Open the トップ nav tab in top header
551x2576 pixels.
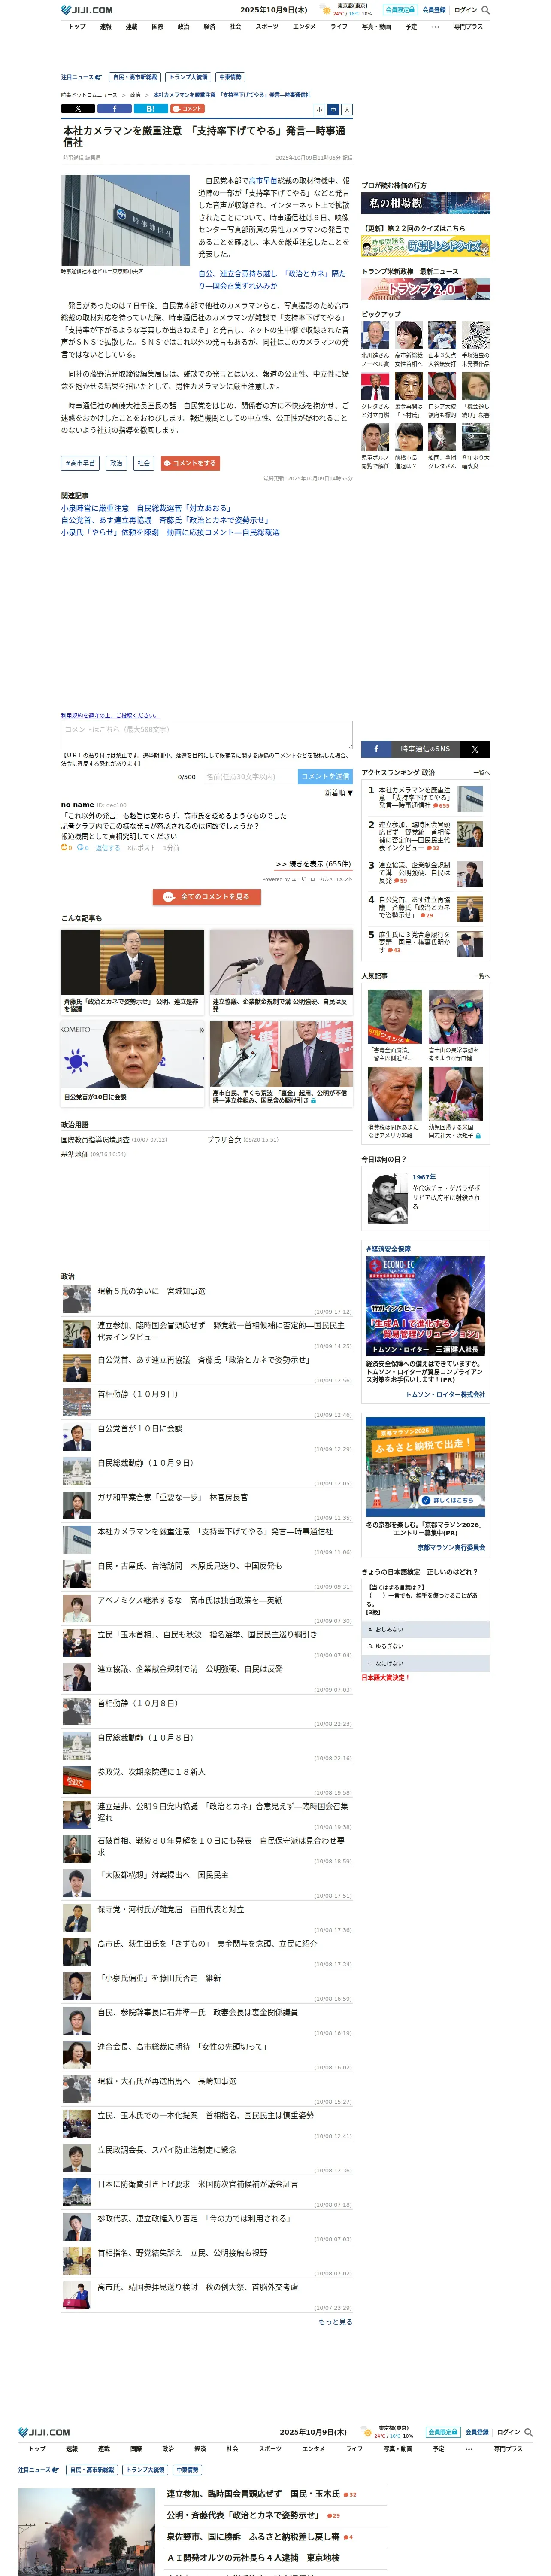(x=77, y=27)
